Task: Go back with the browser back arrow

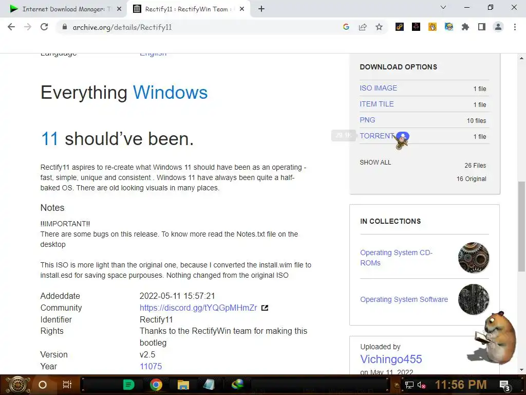Action: 11,27
